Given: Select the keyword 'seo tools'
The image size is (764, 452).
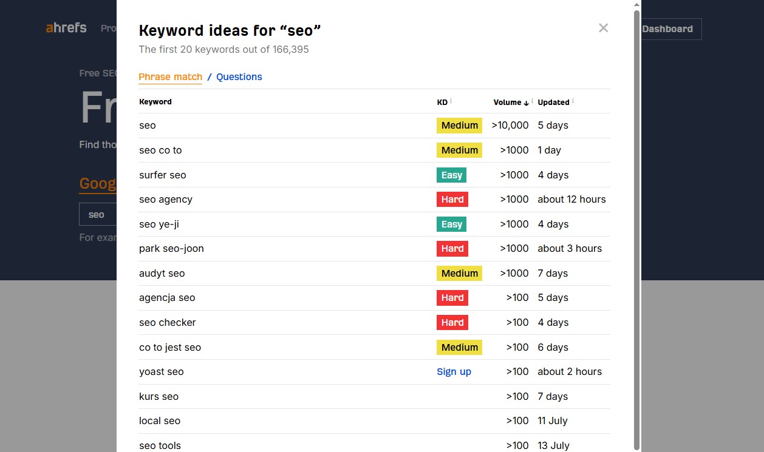Looking at the screenshot, I should pyautogui.click(x=160, y=446).
